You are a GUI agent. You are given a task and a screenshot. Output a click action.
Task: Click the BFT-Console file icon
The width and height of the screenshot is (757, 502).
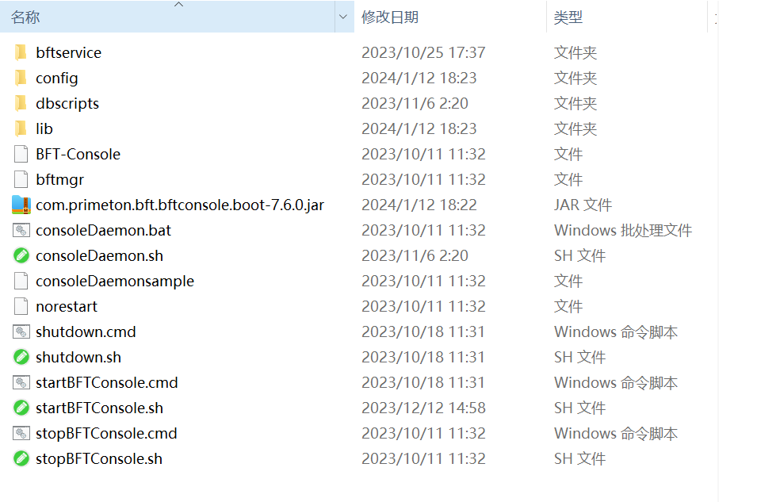(x=21, y=154)
